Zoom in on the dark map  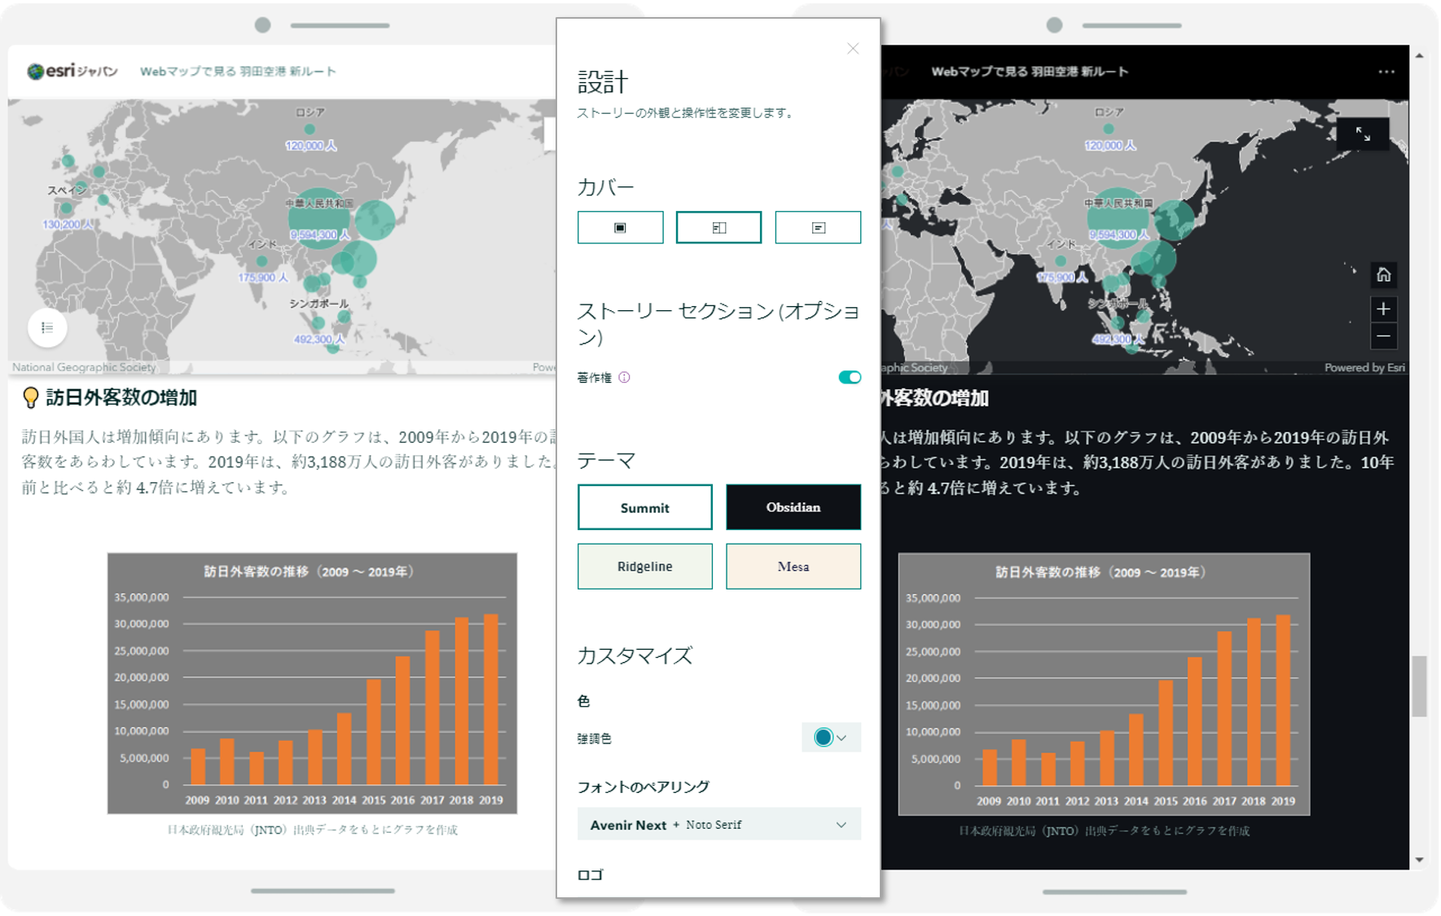pyautogui.click(x=1383, y=309)
